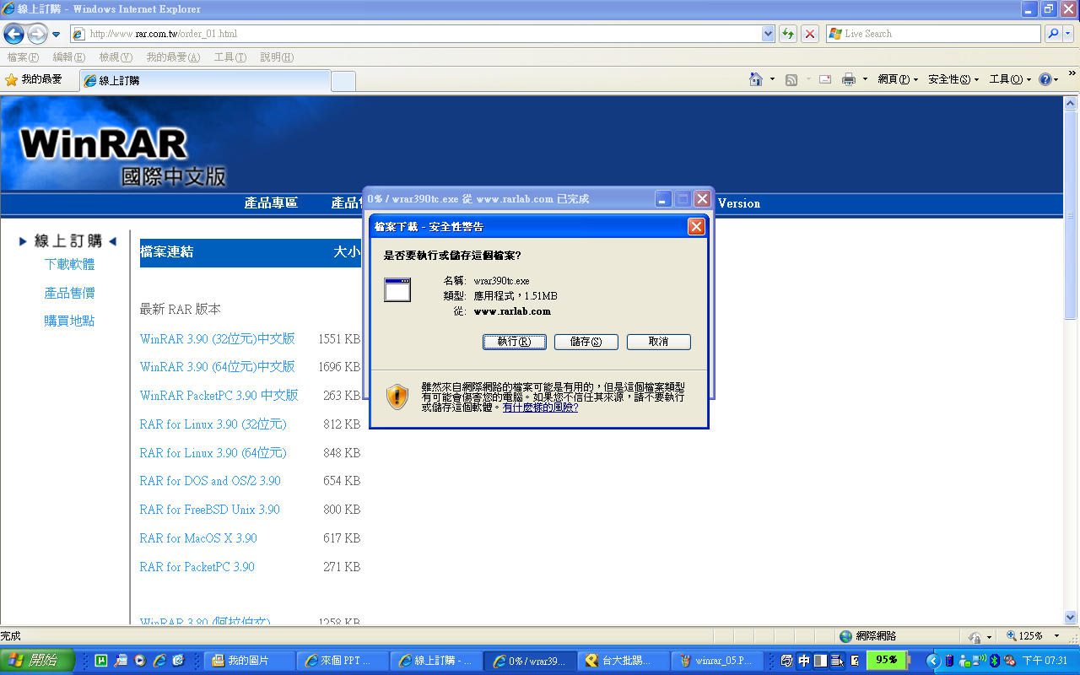Open a new tab with the blank tab button
This screenshot has height=675, width=1080.
[343, 81]
